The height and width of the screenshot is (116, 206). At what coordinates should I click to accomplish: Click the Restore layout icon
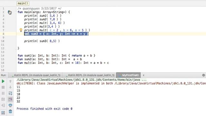tap(3, 113)
